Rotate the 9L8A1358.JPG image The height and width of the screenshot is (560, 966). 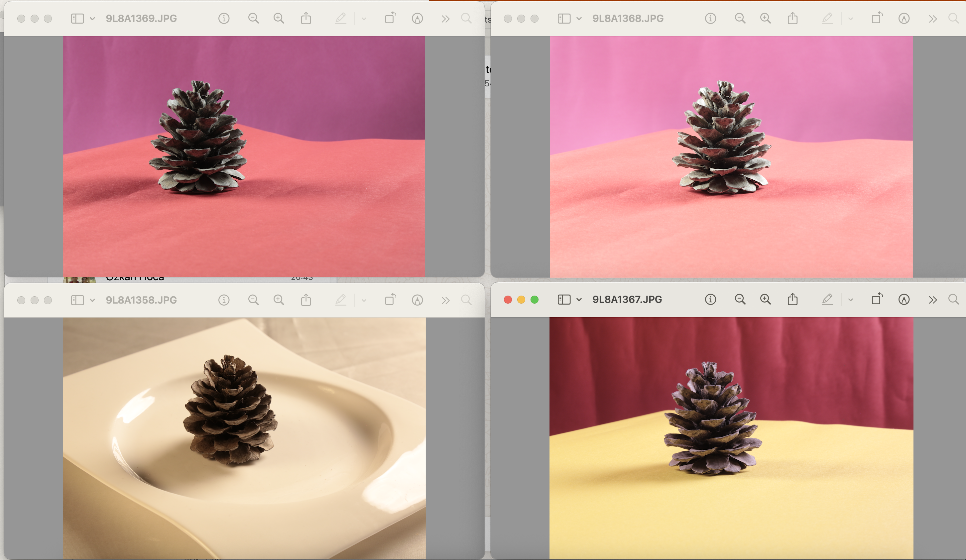(x=390, y=300)
